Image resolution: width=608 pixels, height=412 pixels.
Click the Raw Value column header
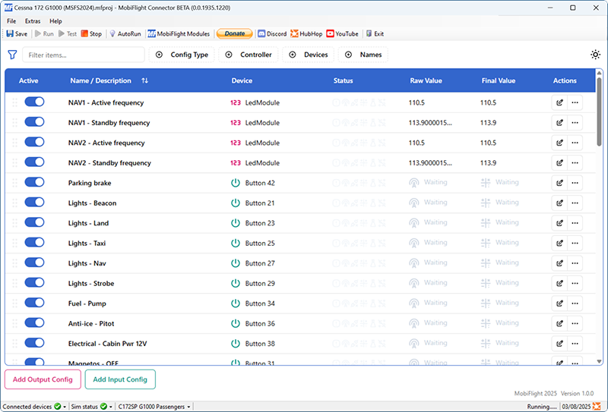point(426,80)
